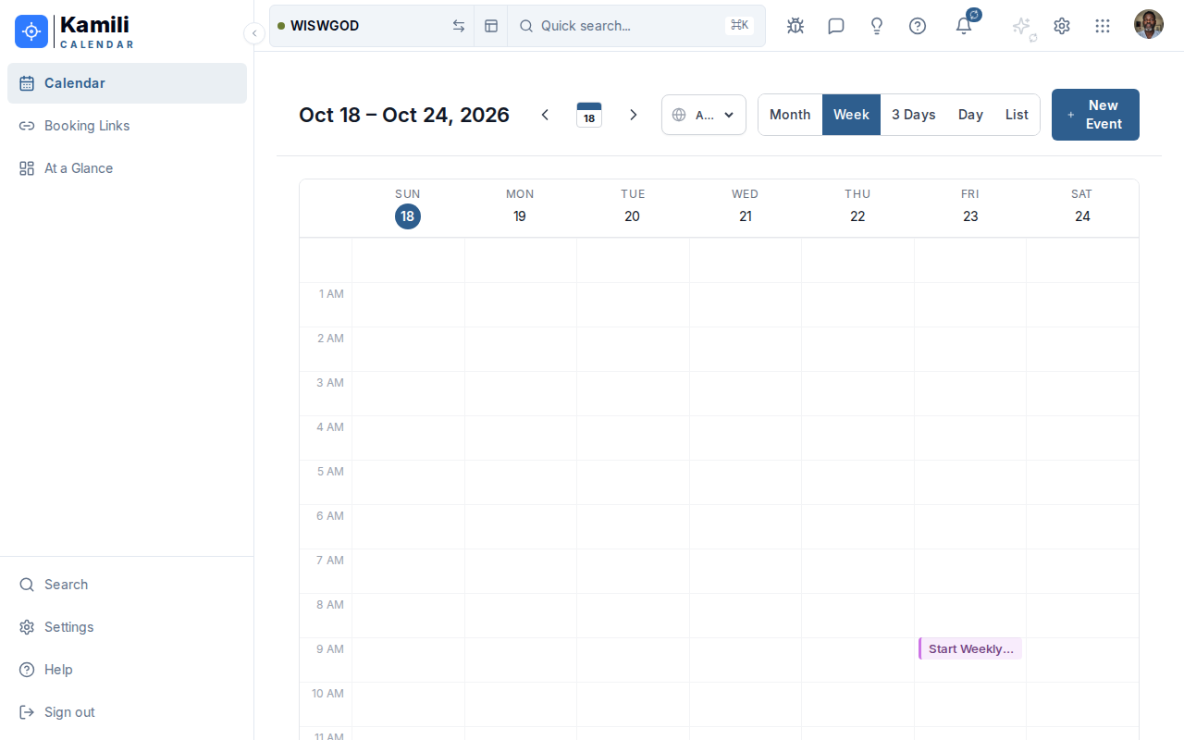Open the Calendar sidebar item
The width and height of the screenshot is (1184, 740).
[127, 83]
